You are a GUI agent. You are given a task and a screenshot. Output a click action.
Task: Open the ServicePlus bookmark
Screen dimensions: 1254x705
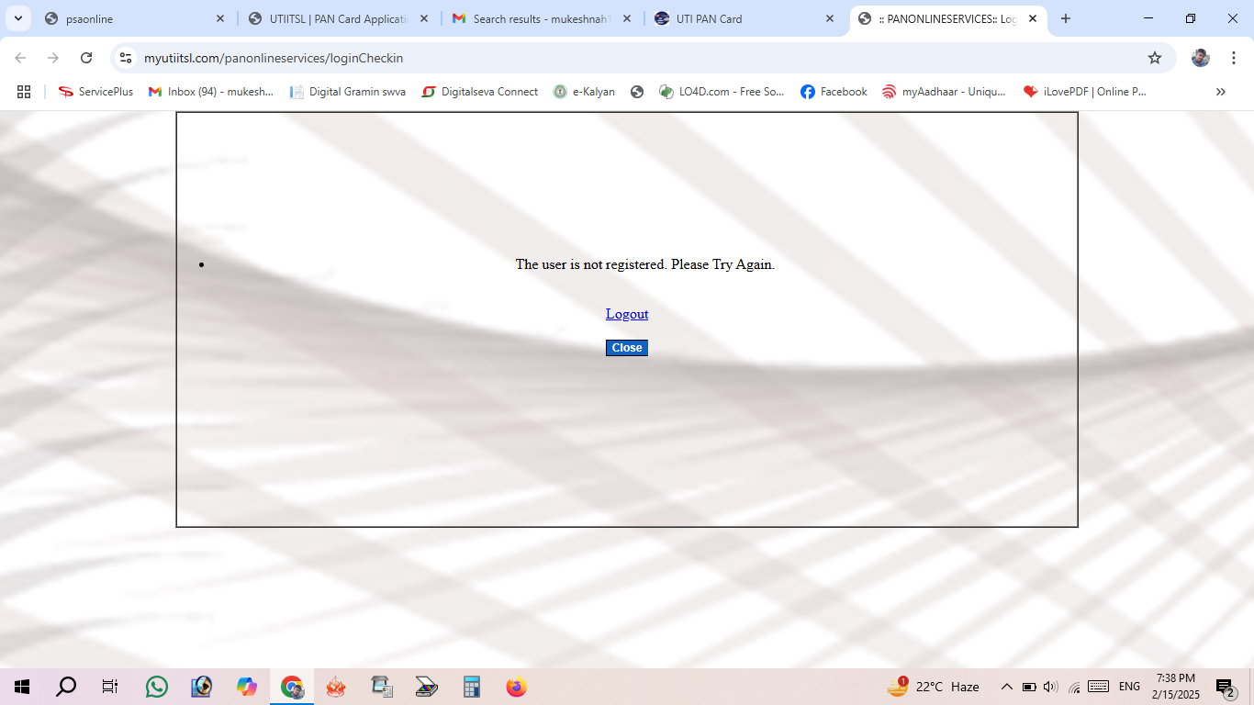tap(95, 92)
